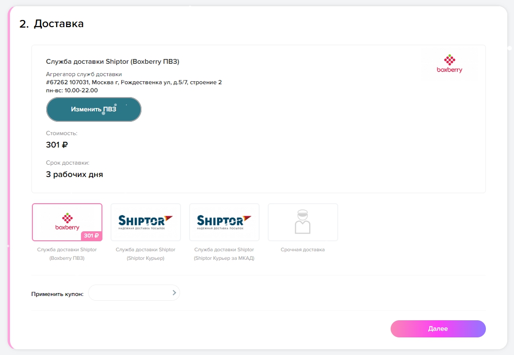Viewport: 514px width, 355px height.
Task: Choose the first Shiptor logo tile (Shiptor Курьер)
Action: pos(145,222)
